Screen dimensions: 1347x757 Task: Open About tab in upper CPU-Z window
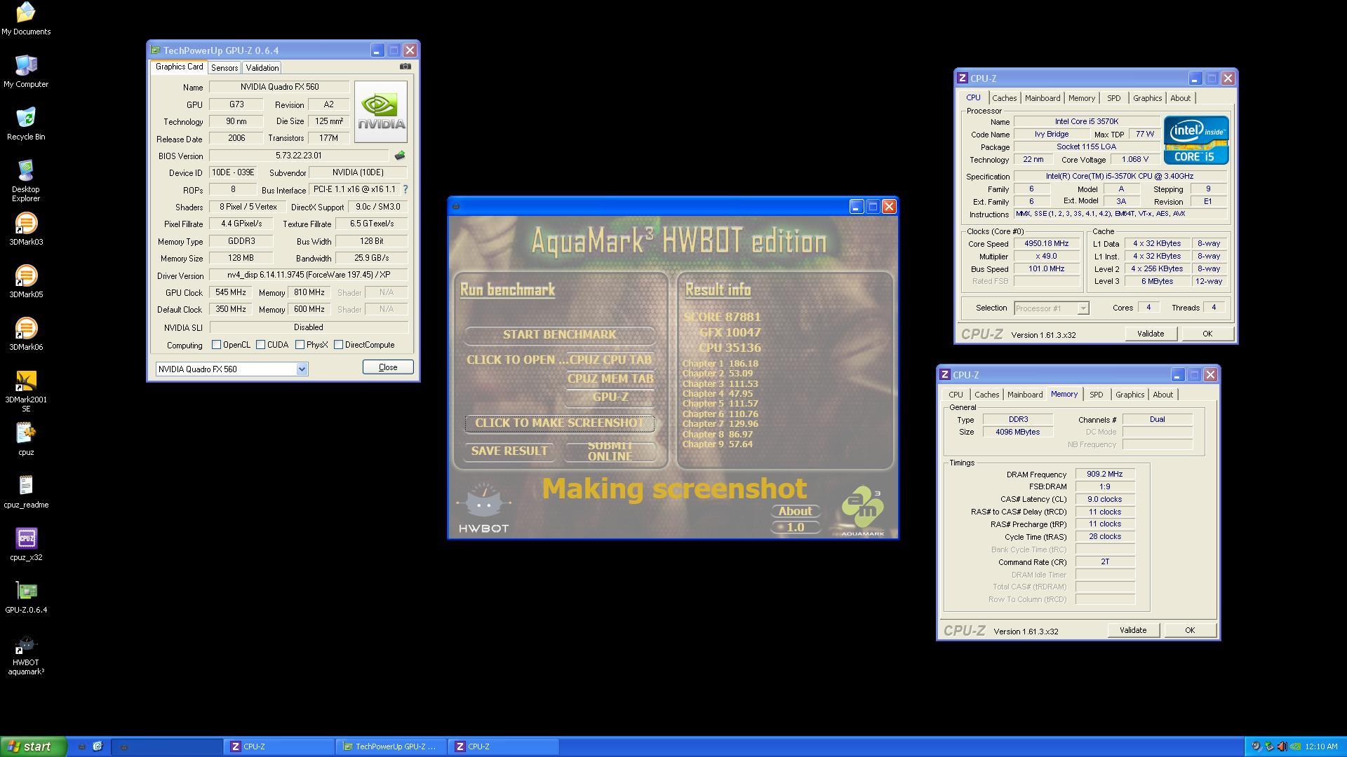pyautogui.click(x=1181, y=98)
